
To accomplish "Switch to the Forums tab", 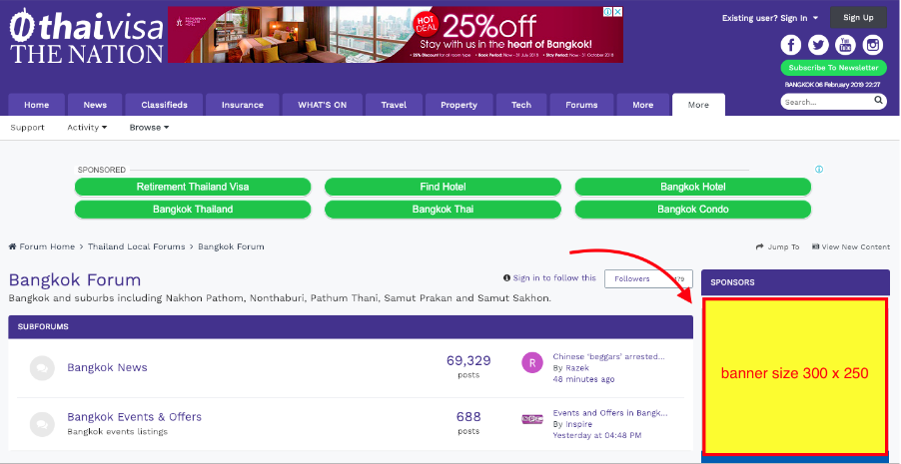I will click(581, 105).
